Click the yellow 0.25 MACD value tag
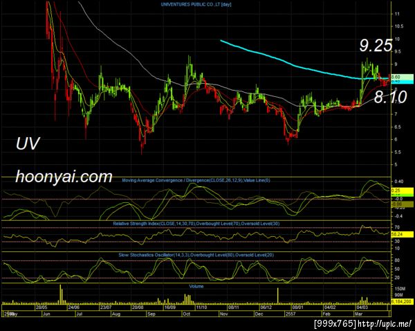 [402, 190]
